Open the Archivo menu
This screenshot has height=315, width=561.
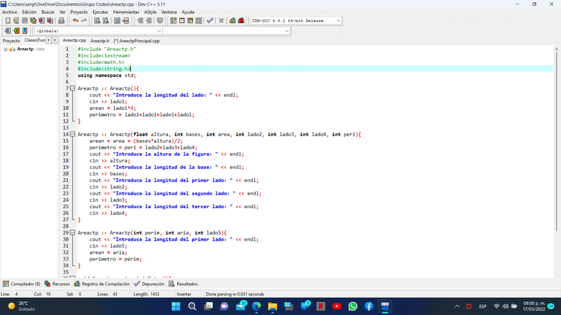click(10, 12)
